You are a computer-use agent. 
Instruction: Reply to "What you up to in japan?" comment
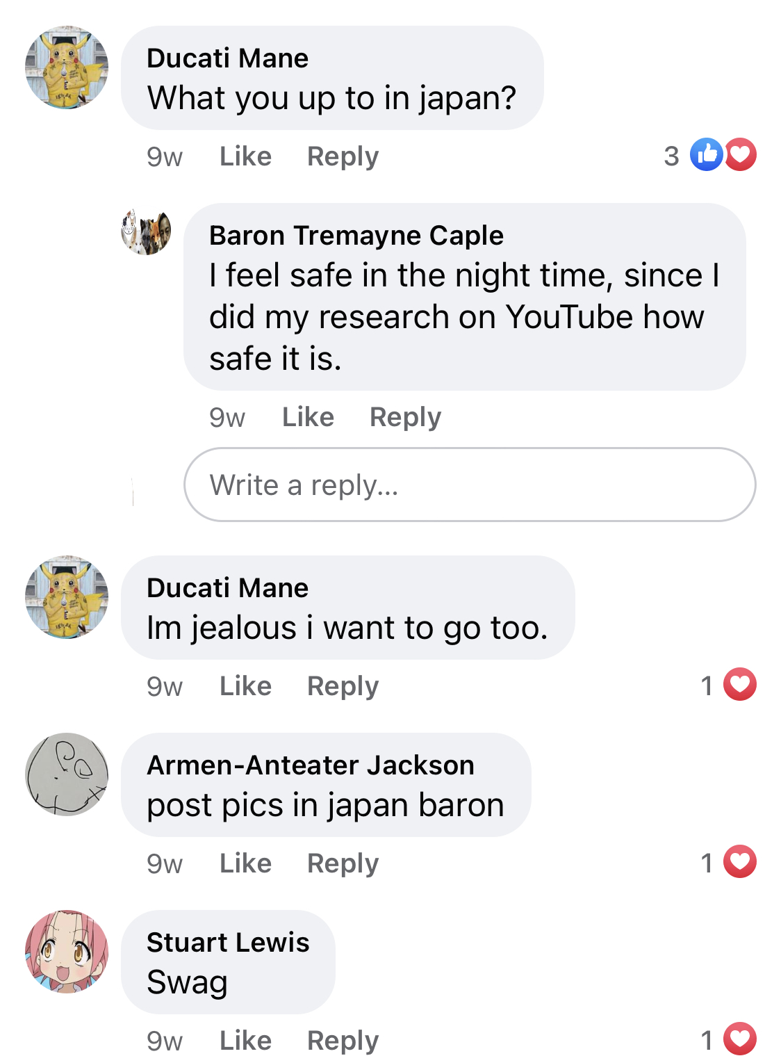[x=343, y=156]
